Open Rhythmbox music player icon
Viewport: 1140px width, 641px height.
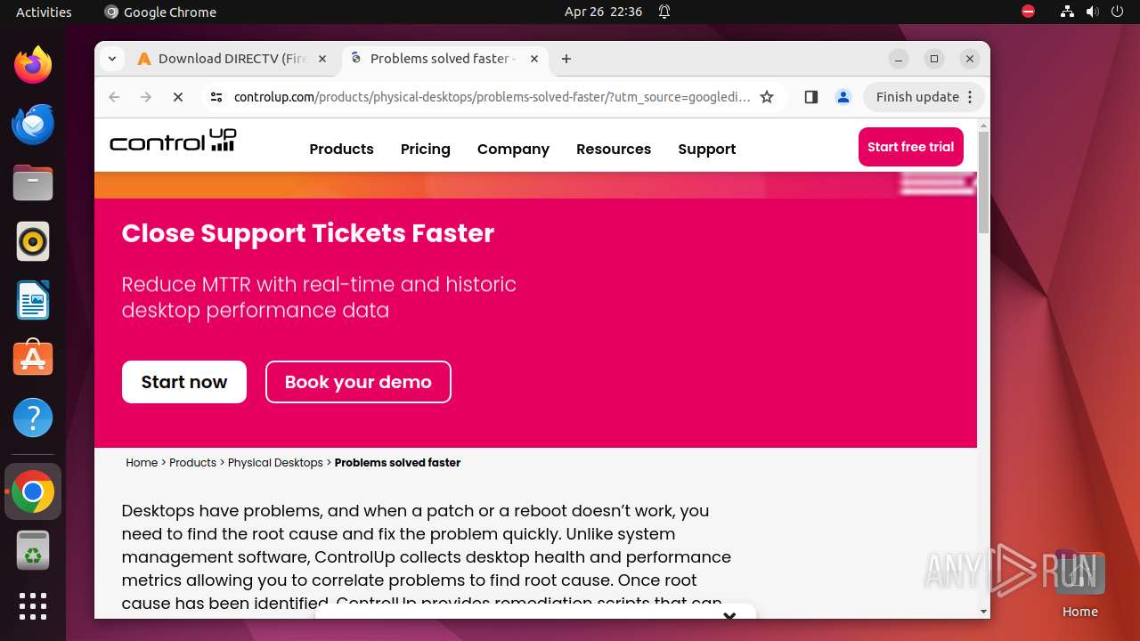[33, 241]
